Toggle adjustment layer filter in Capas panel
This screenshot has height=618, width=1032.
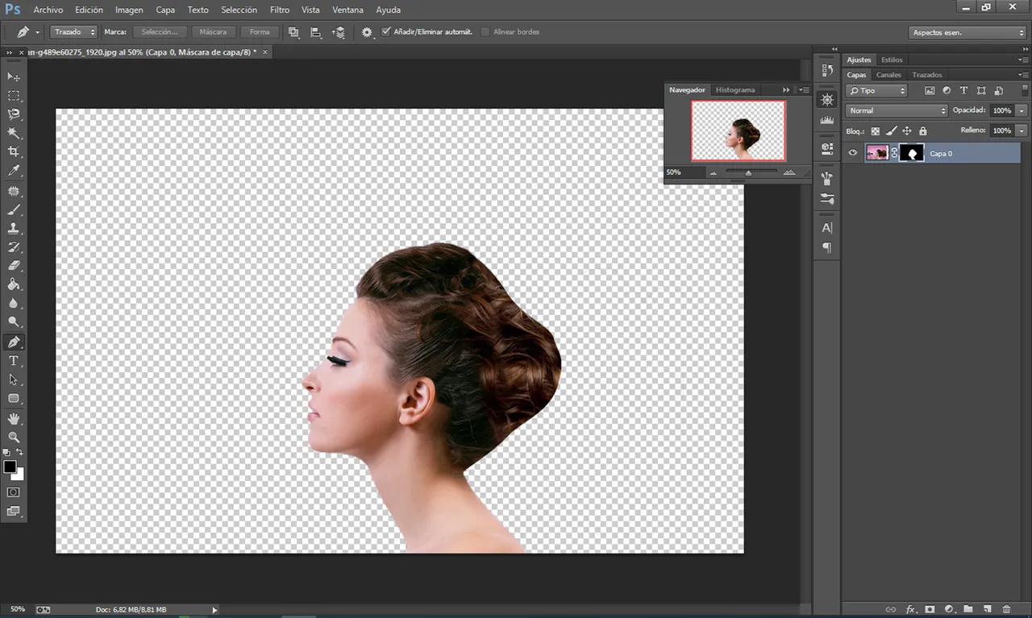point(947,91)
